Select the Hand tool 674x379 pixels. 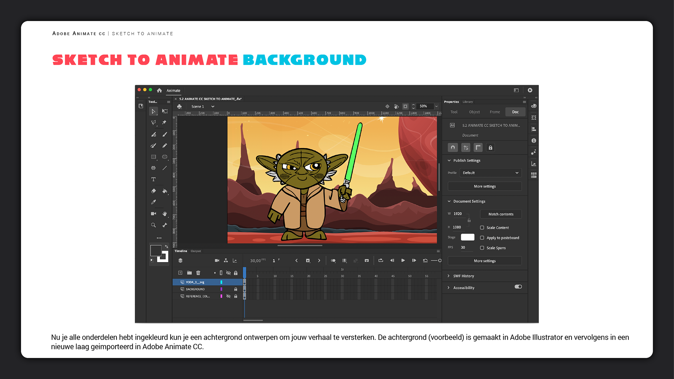[x=165, y=214]
